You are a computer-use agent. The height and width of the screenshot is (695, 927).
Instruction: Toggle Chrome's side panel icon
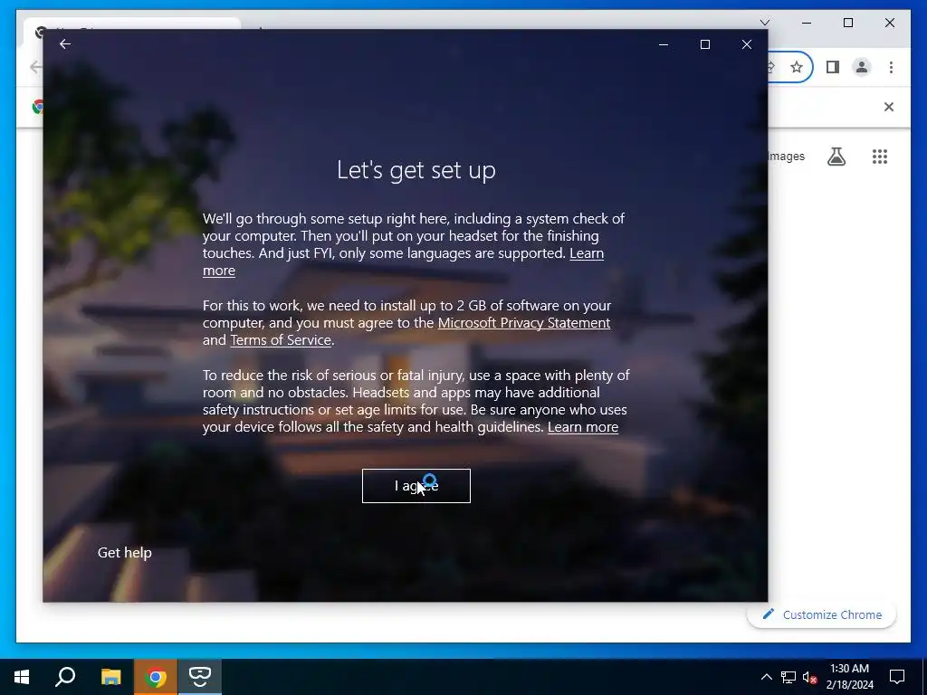coord(833,67)
